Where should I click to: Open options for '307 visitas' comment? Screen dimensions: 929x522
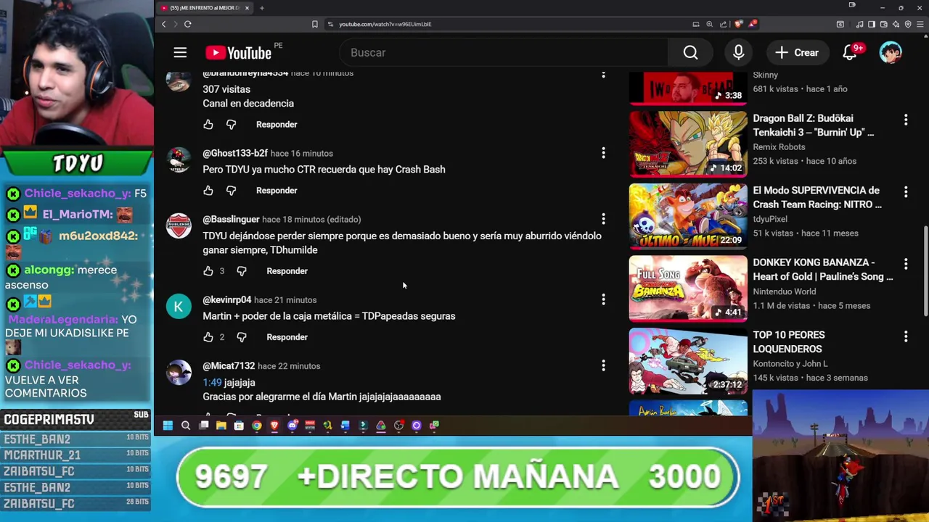(x=603, y=75)
